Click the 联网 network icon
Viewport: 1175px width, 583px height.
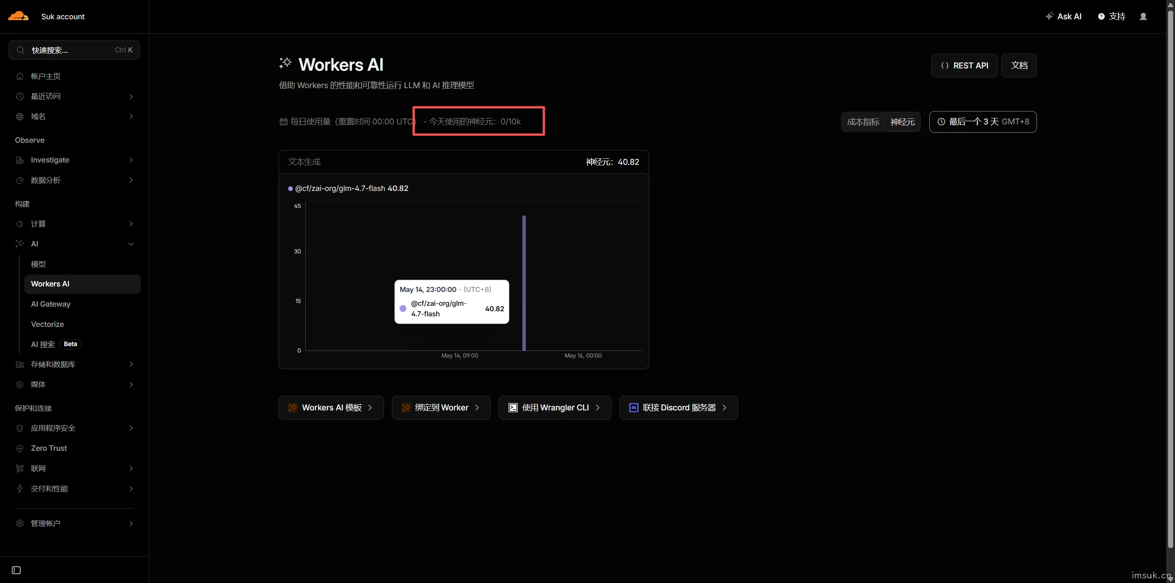20,469
